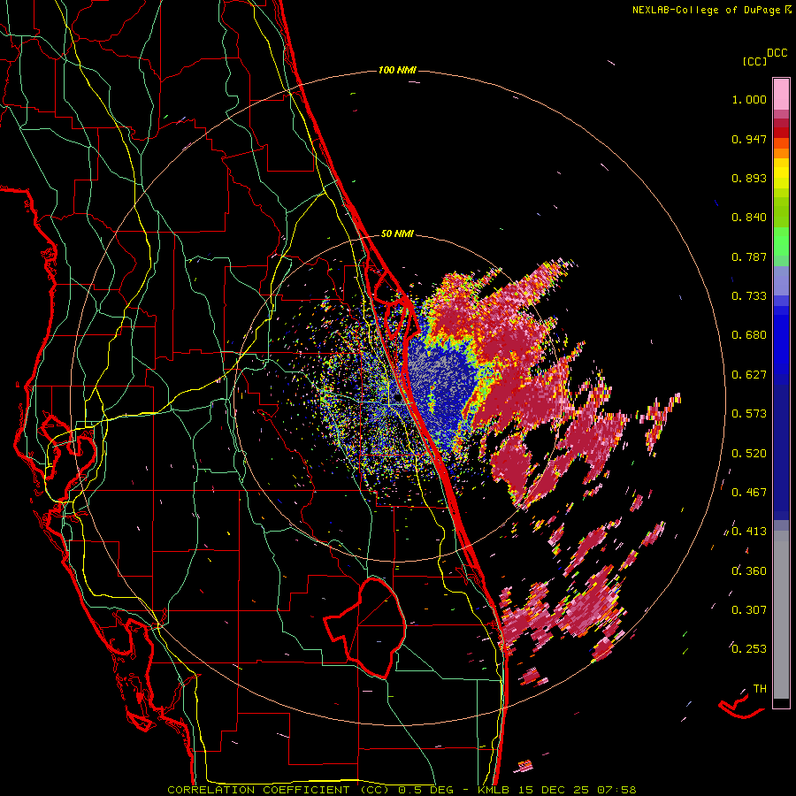
Task: Click the CORRELATION COEFFICIENT caption at bottom
Action: click(x=402, y=790)
